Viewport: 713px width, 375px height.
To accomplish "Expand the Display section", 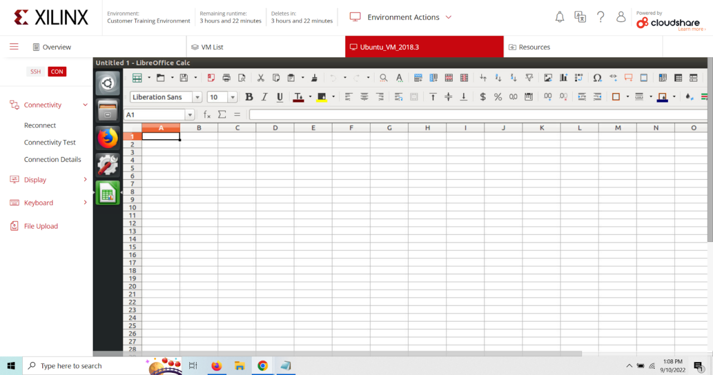I will pyautogui.click(x=85, y=180).
